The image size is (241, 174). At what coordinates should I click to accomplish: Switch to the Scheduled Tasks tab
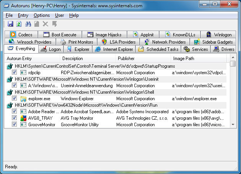[158, 49]
